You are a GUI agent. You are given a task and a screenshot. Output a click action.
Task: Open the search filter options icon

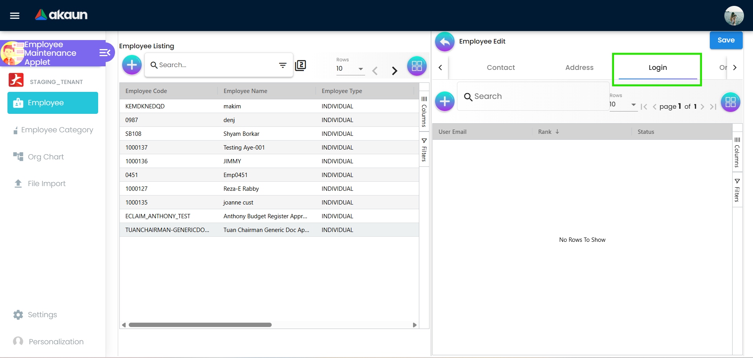(283, 65)
